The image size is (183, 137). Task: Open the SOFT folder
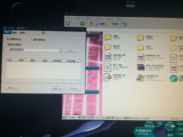coord(140,48)
